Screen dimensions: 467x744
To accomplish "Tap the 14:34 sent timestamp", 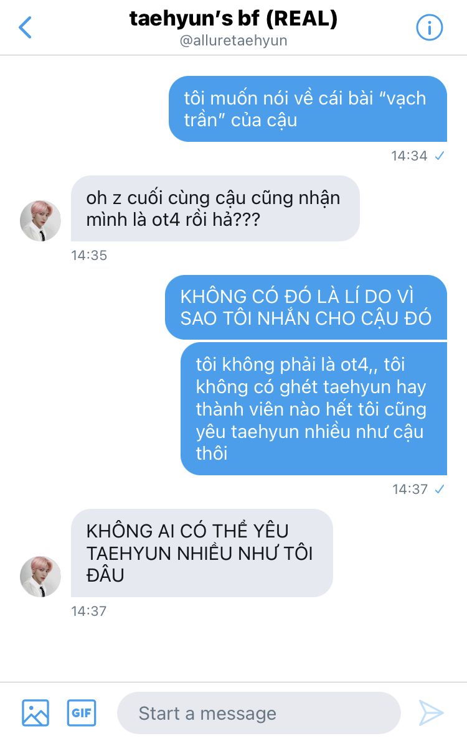I will (409, 156).
